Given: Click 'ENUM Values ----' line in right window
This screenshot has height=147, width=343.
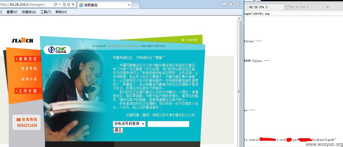Looking at the screenshot, I should (257, 61).
